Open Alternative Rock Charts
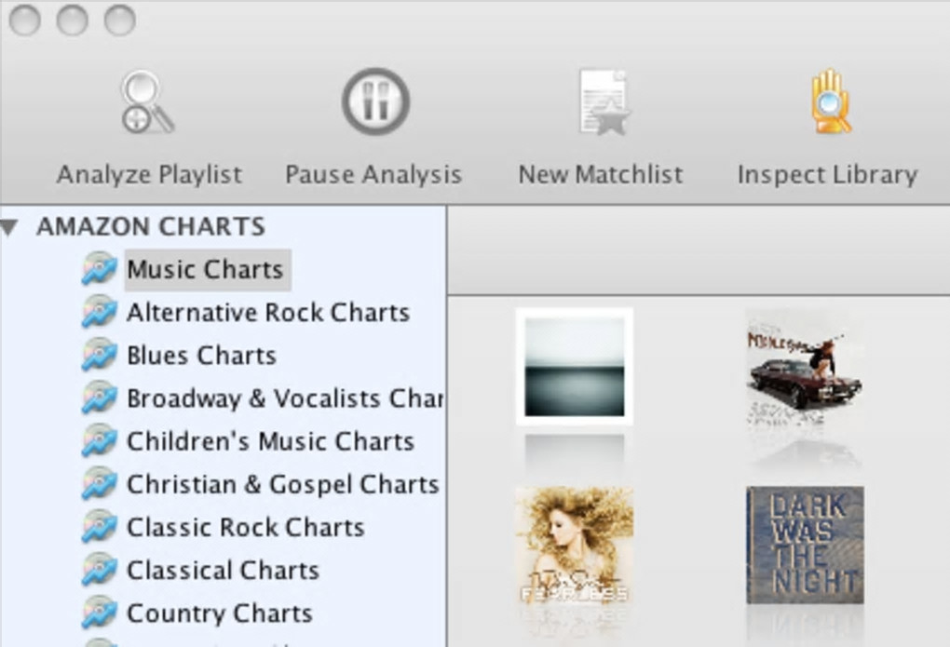Viewport: 950px width, 647px height. [268, 313]
